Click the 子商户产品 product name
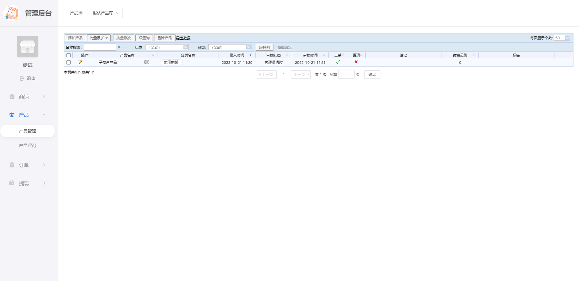579x281 pixels. point(108,63)
